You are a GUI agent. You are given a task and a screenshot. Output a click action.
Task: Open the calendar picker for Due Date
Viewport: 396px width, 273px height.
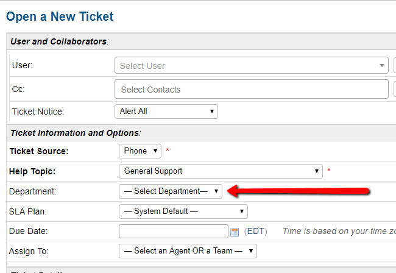235,232
